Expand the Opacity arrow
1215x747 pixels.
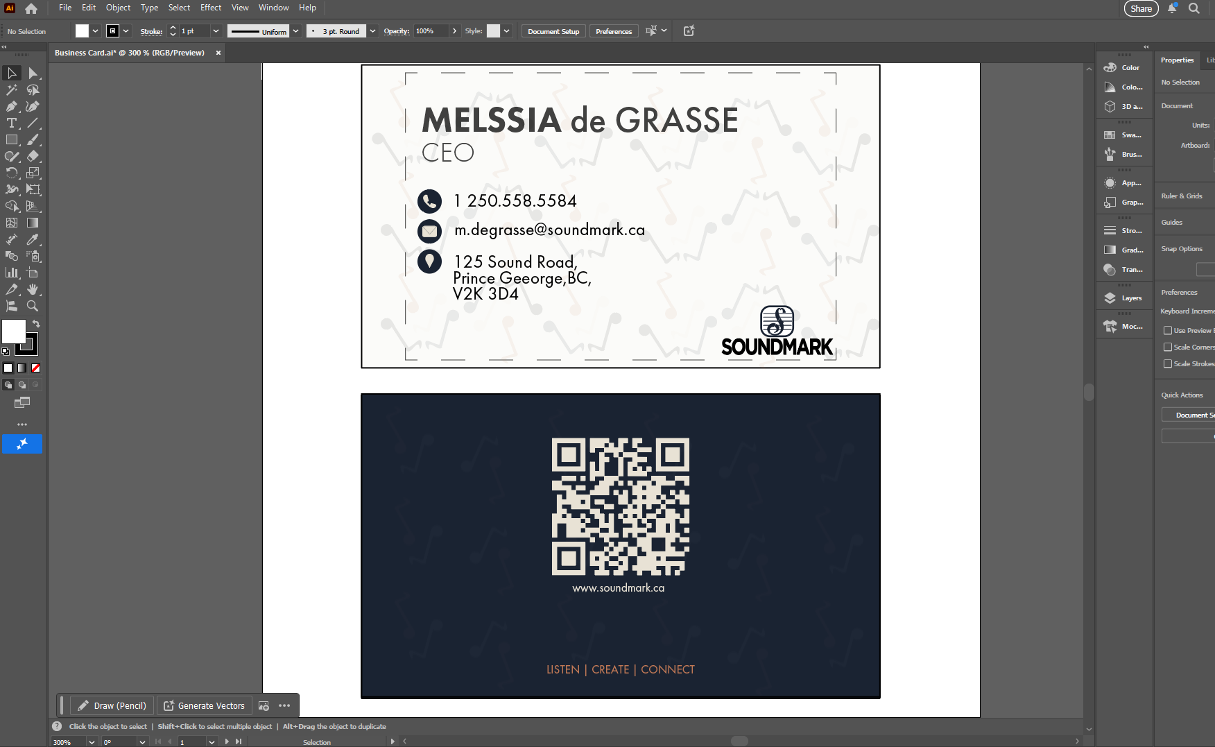click(454, 31)
